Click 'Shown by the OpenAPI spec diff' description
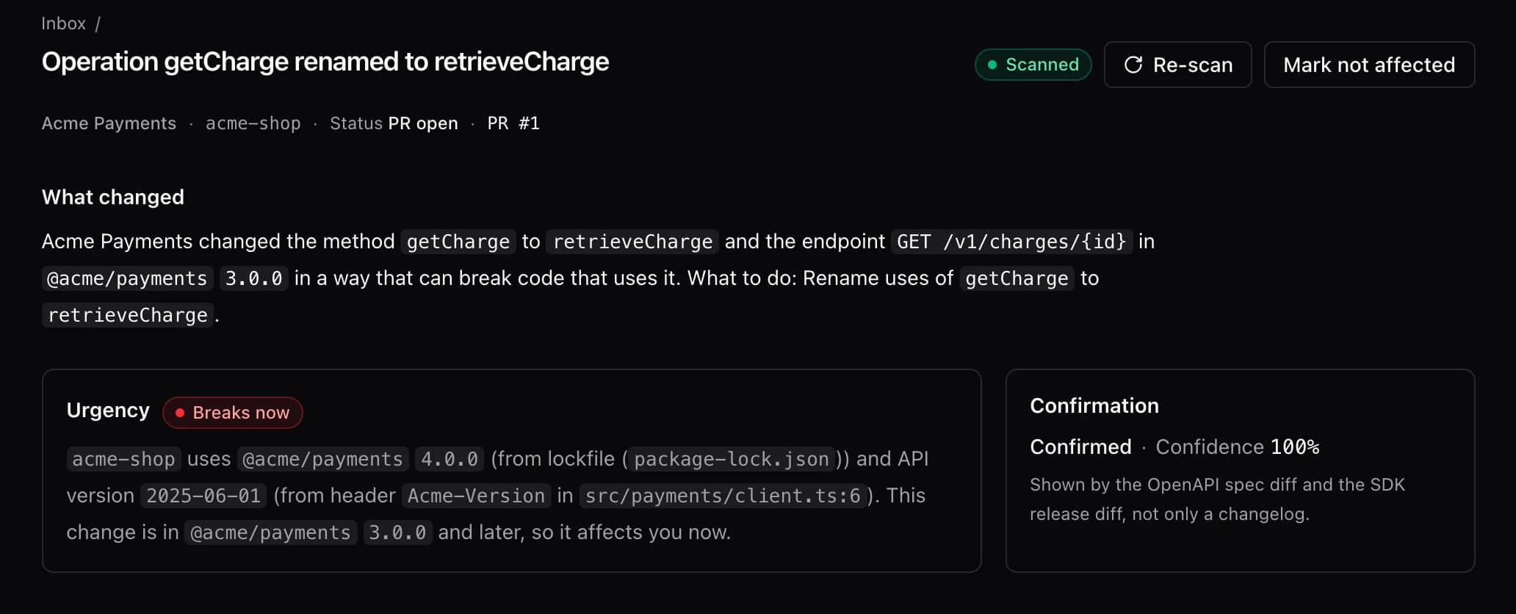The width and height of the screenshot is (1516, 614). (1217, 499)
